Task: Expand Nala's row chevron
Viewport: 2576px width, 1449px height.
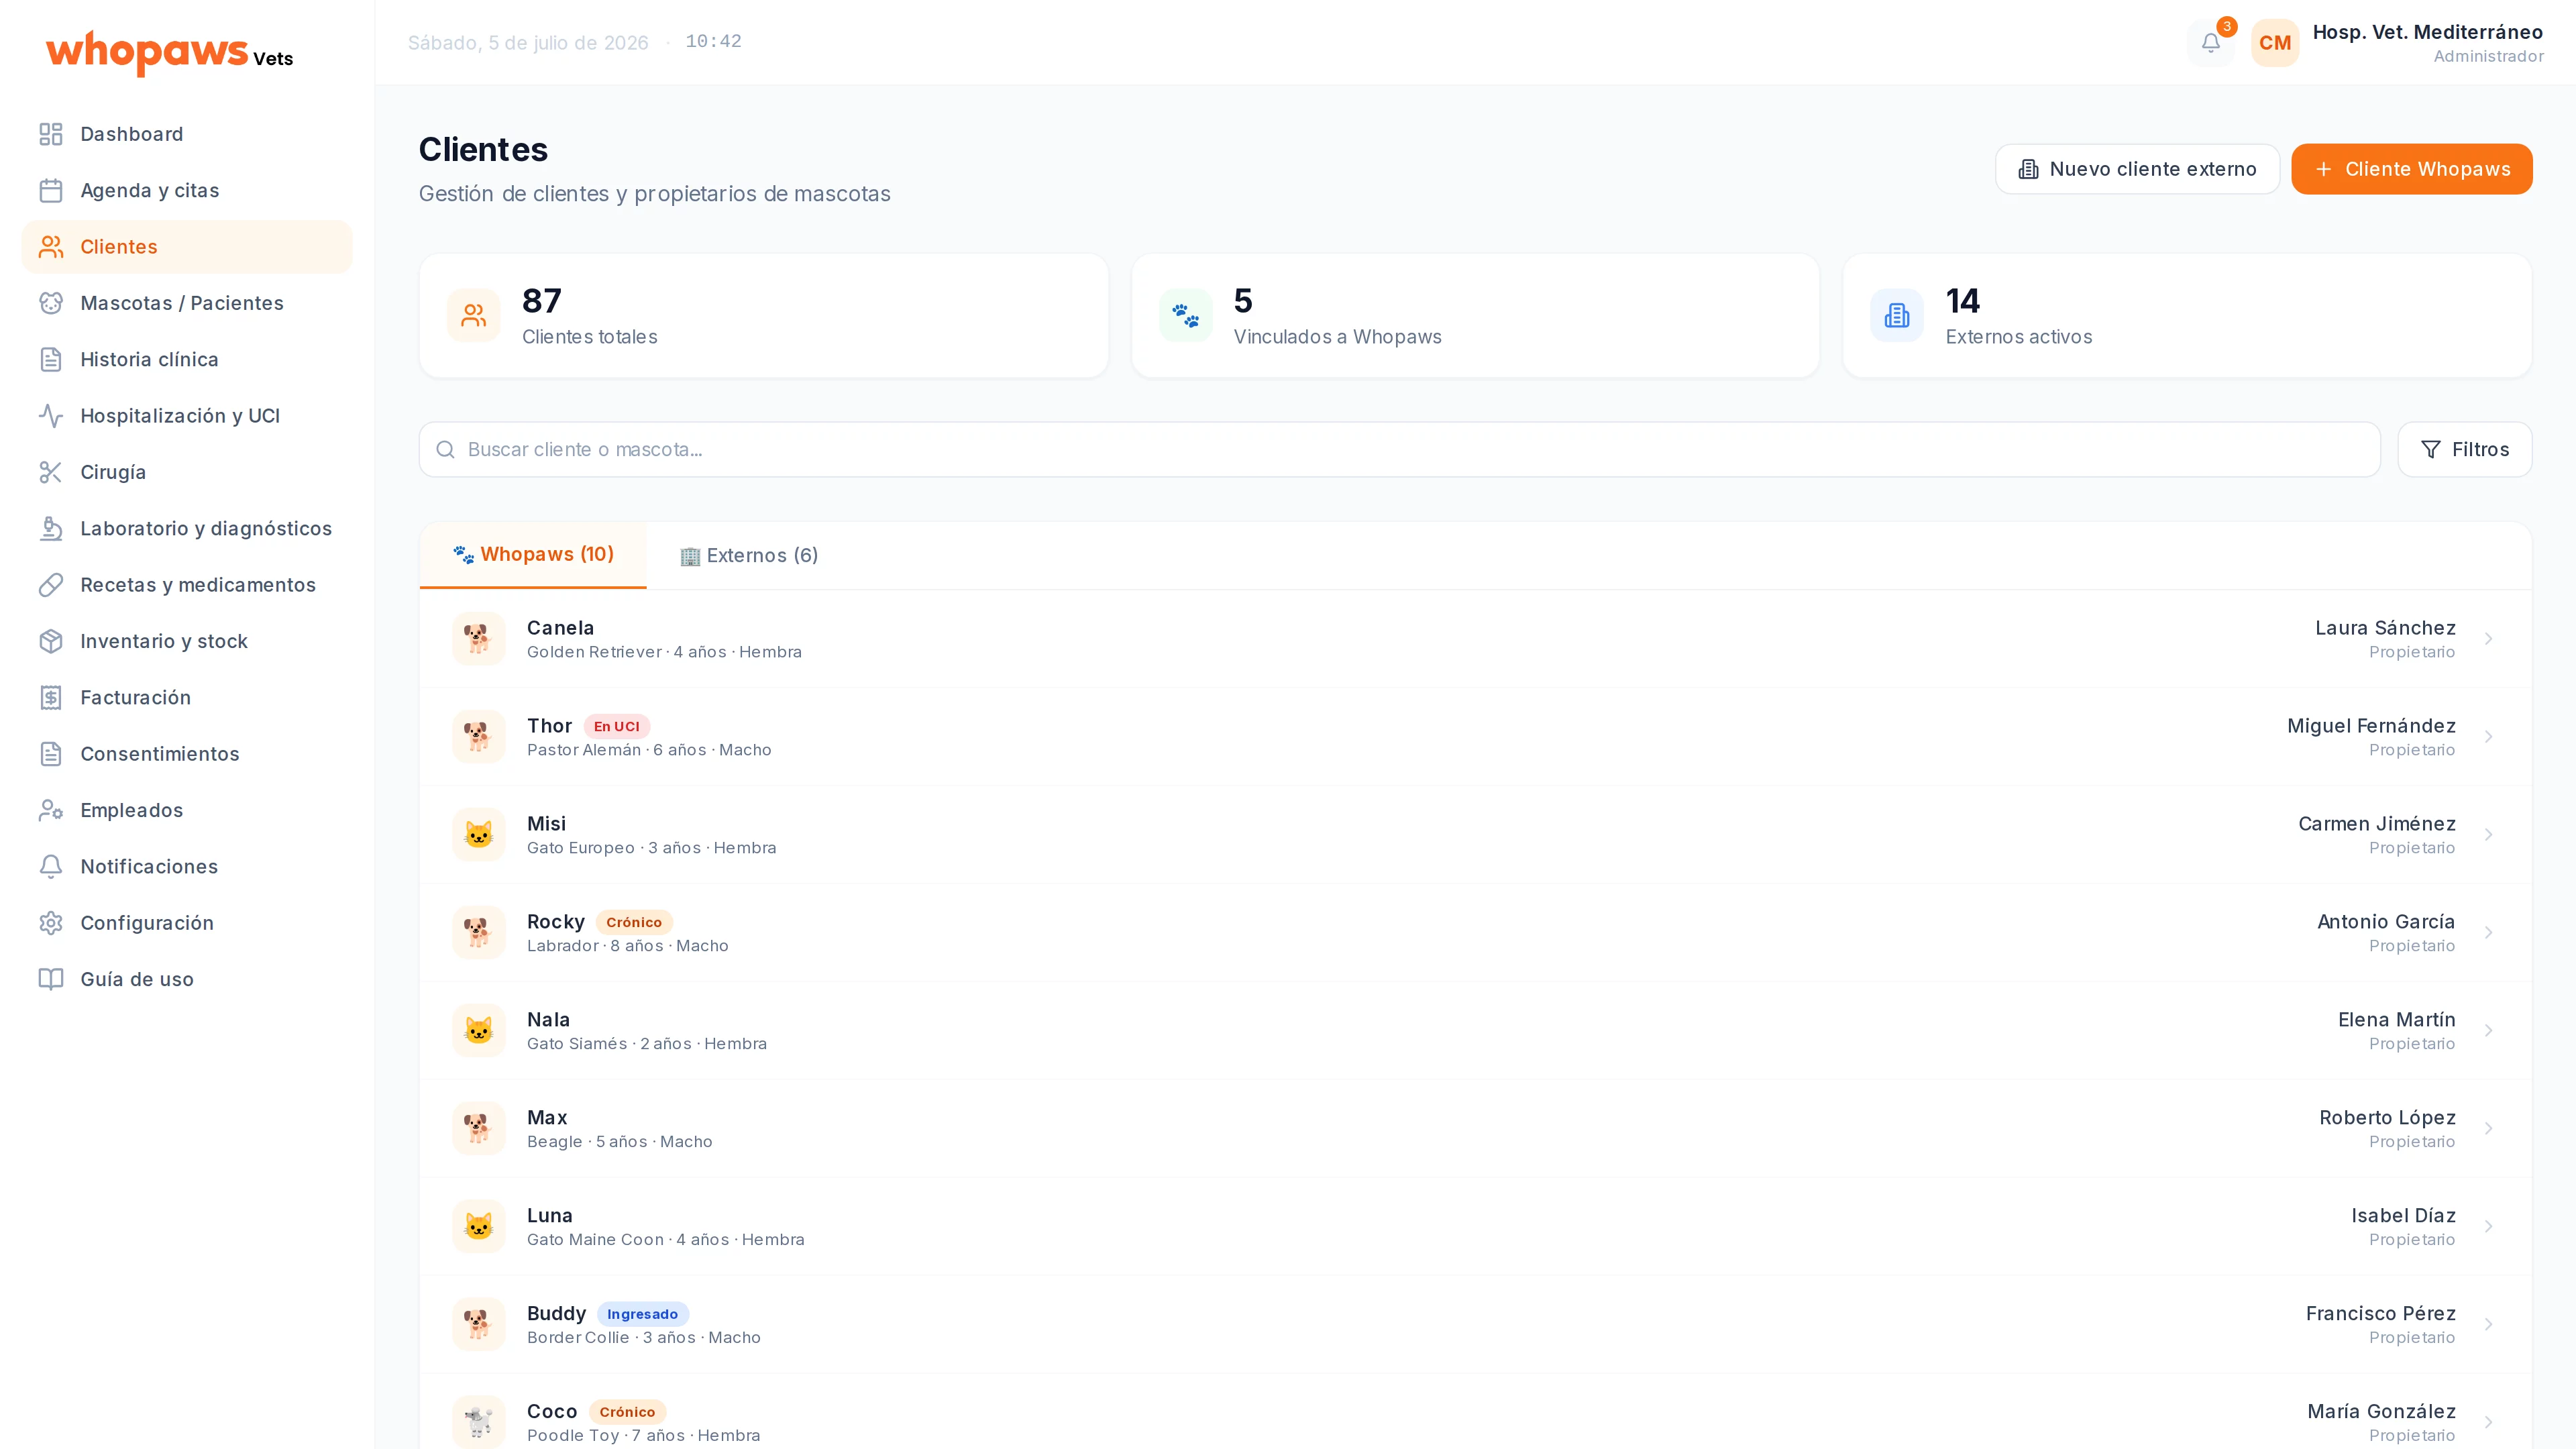Action: [x=2489, y=1030]
